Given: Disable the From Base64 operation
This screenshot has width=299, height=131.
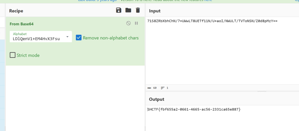Looking at the screenshot, I should (128, 23).
